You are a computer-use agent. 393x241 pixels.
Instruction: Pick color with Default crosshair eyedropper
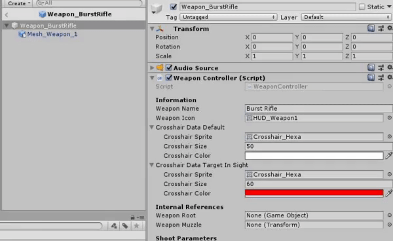[388, 155]
